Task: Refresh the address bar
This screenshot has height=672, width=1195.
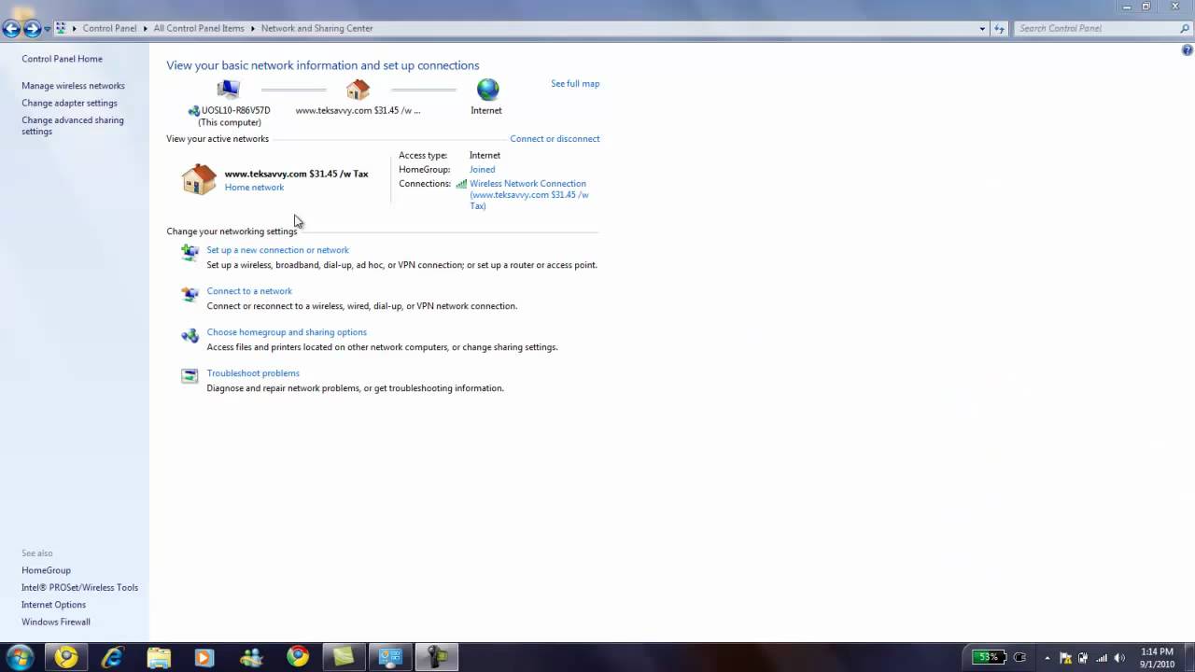Action: (1000, 28)
